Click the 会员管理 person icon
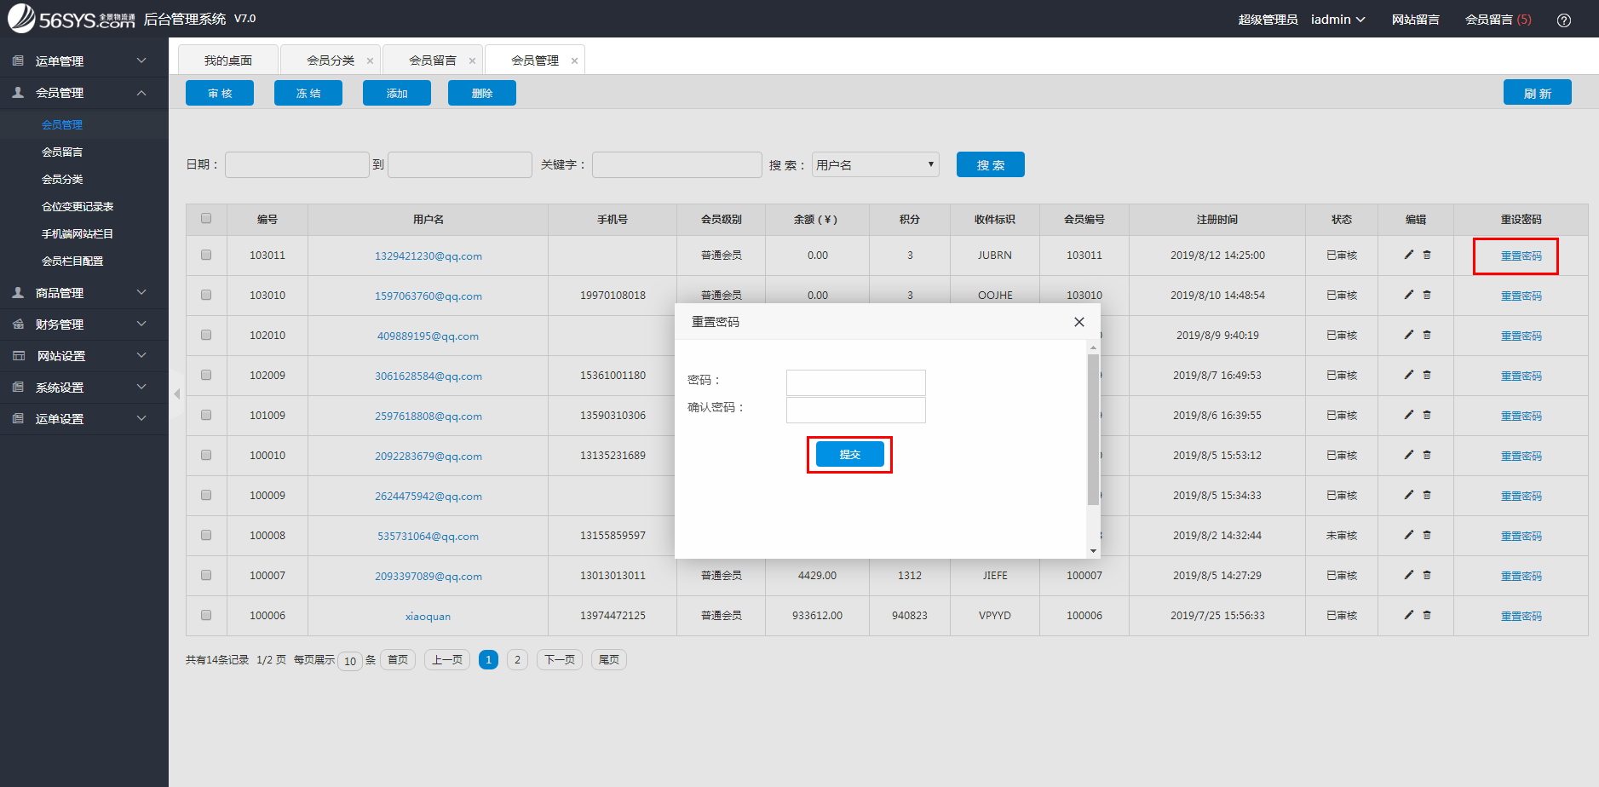This screenshot has height=787, width=1599. [x=16, y=92]
